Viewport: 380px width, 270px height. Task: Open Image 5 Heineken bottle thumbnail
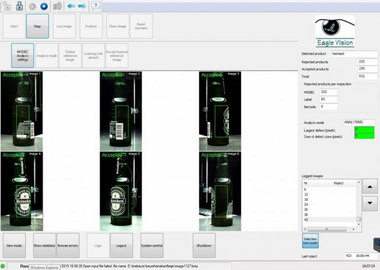point(121,191)
